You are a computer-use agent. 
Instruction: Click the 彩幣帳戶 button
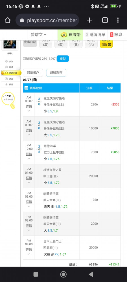click(x=33, y=73)
